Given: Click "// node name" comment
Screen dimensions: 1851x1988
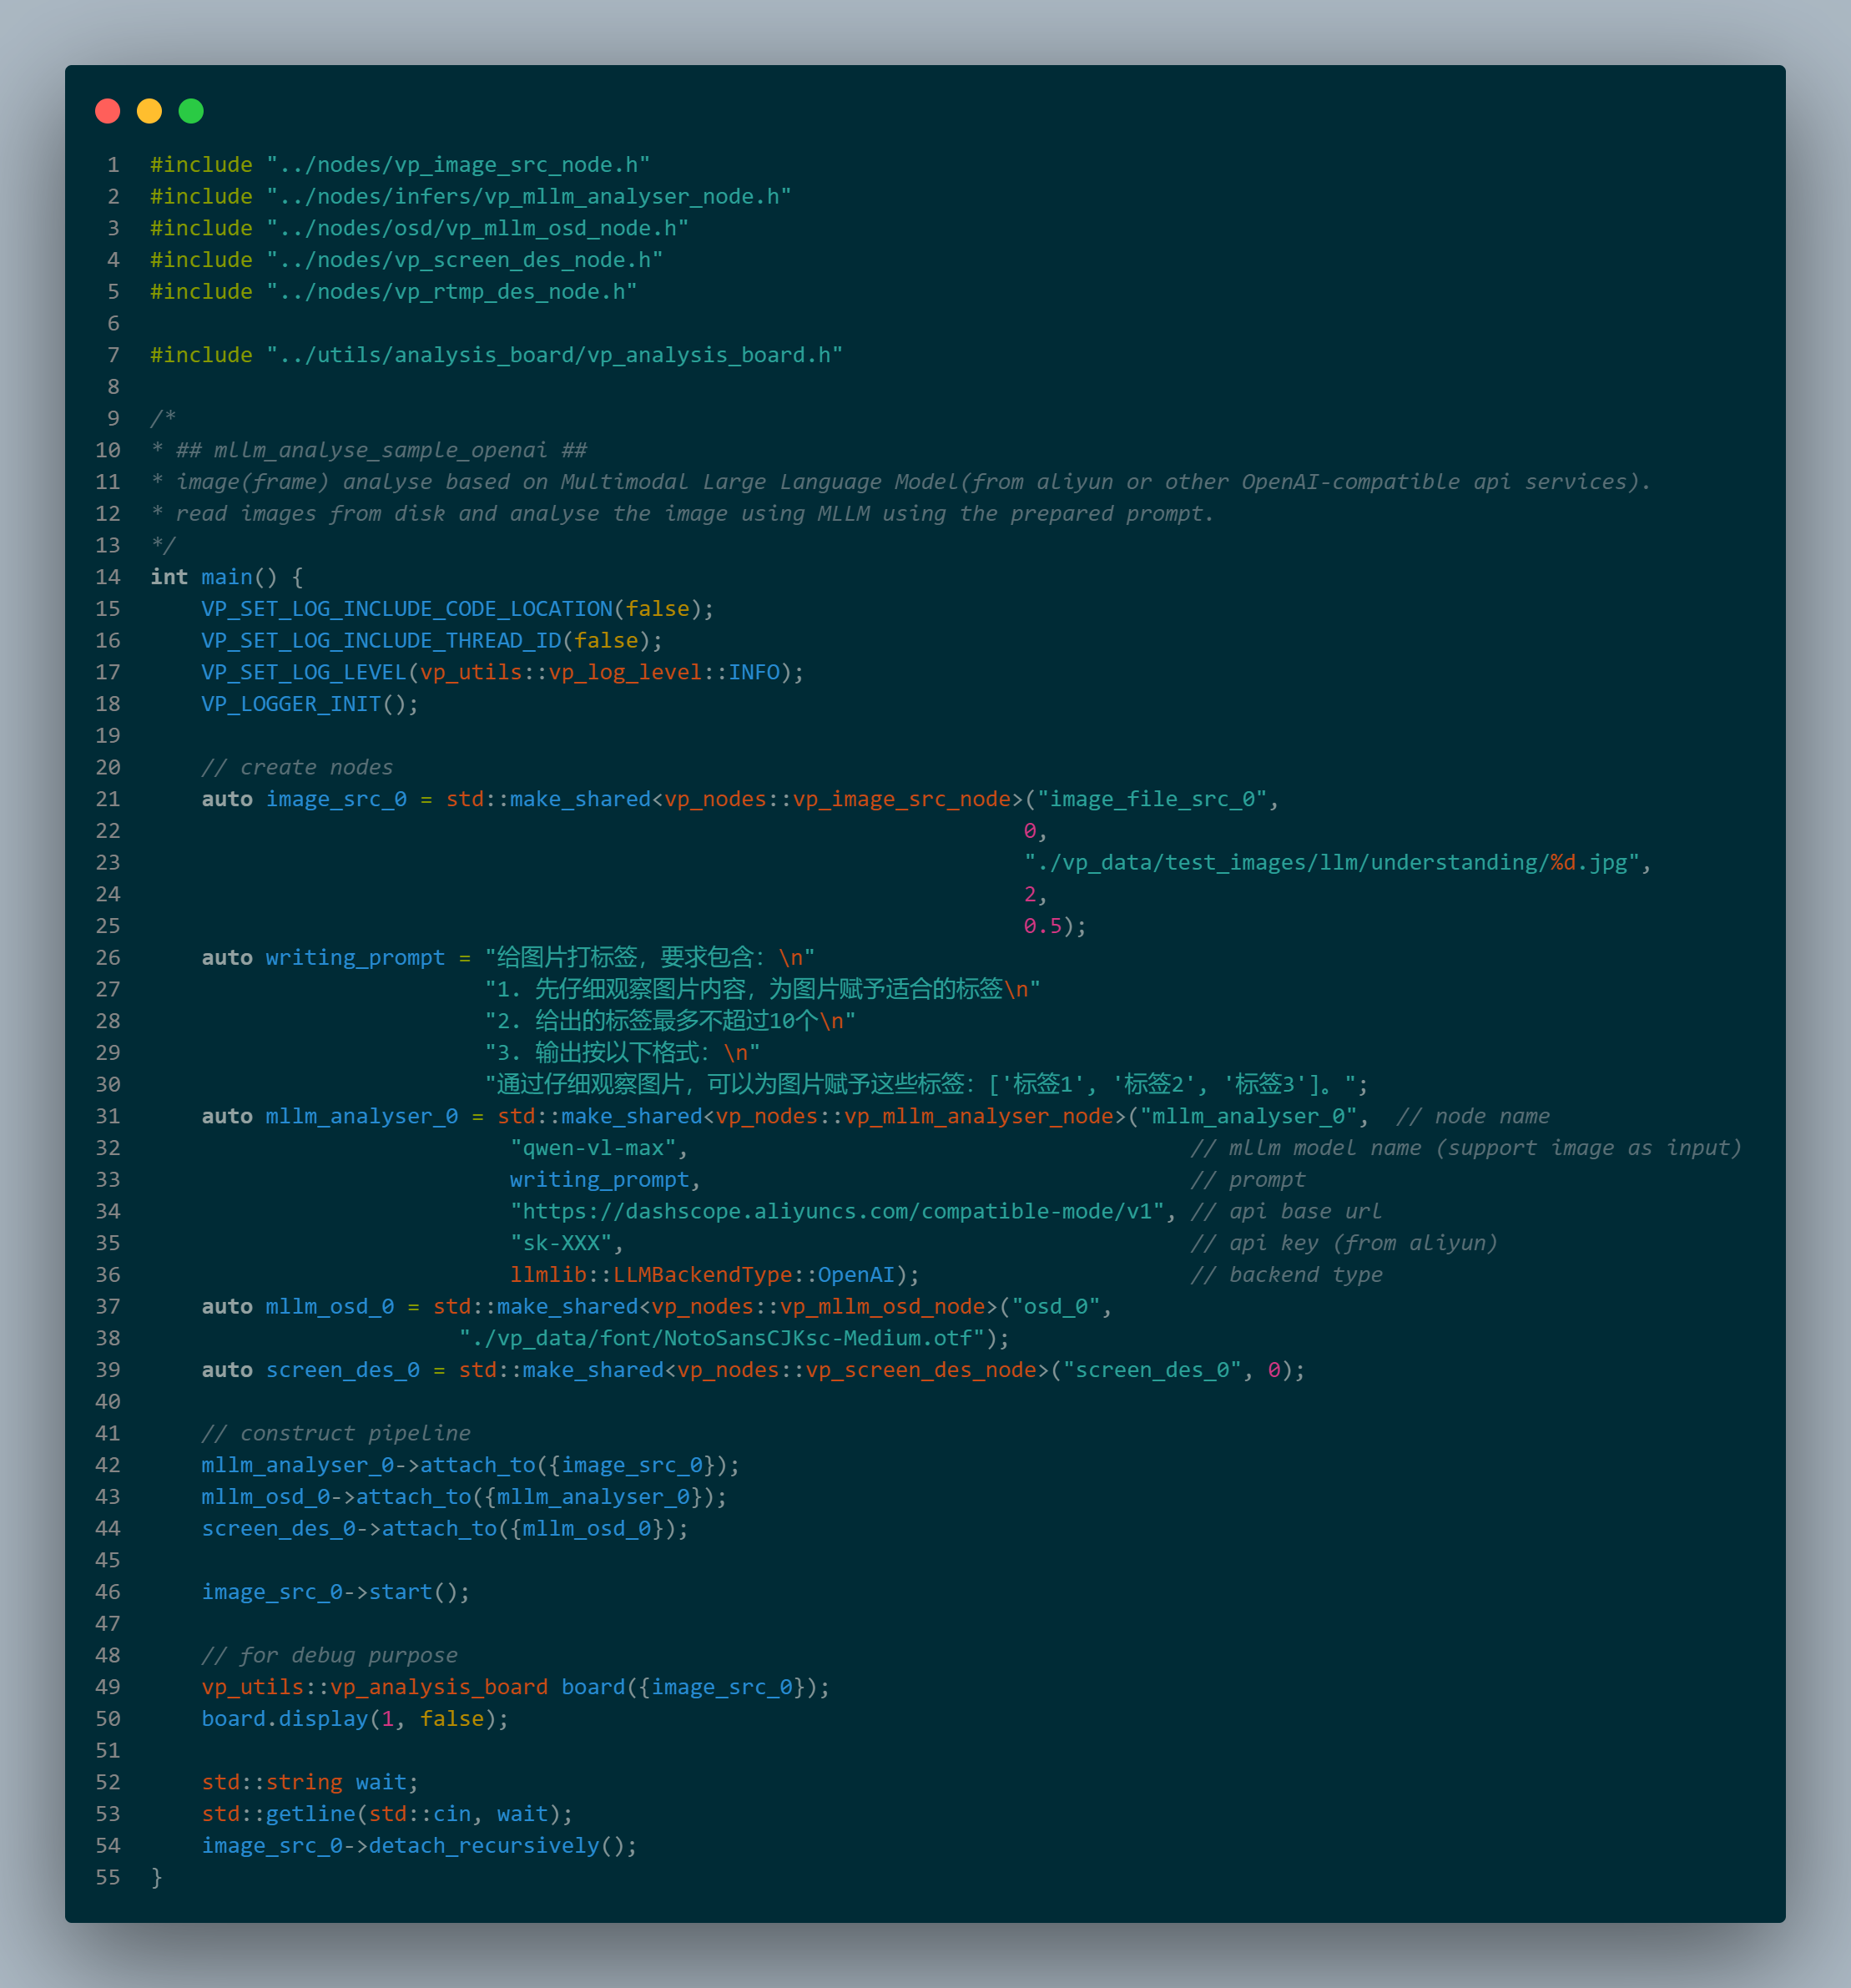Looking at the screenshot, I should coord(1472,1116).
